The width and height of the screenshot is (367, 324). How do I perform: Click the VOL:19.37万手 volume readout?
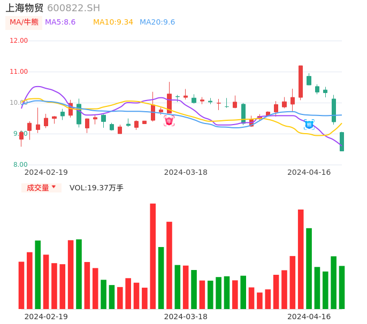[x=96, y=188]
